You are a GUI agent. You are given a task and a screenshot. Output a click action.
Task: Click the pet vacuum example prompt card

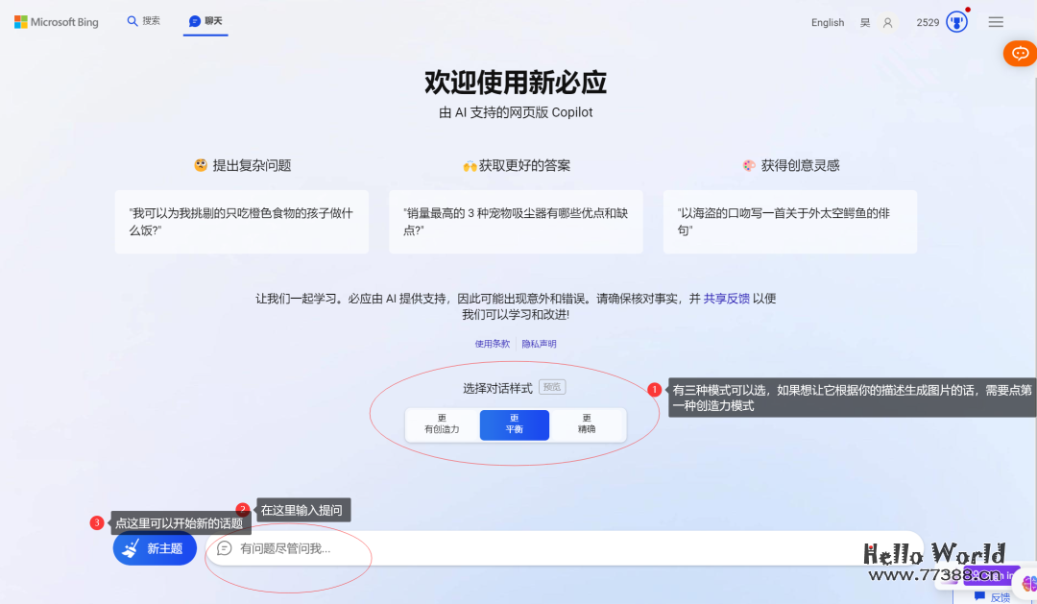click(x=516, y=221)
